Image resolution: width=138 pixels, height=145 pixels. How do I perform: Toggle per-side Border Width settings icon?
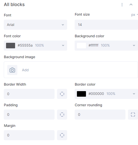point(62,94)
